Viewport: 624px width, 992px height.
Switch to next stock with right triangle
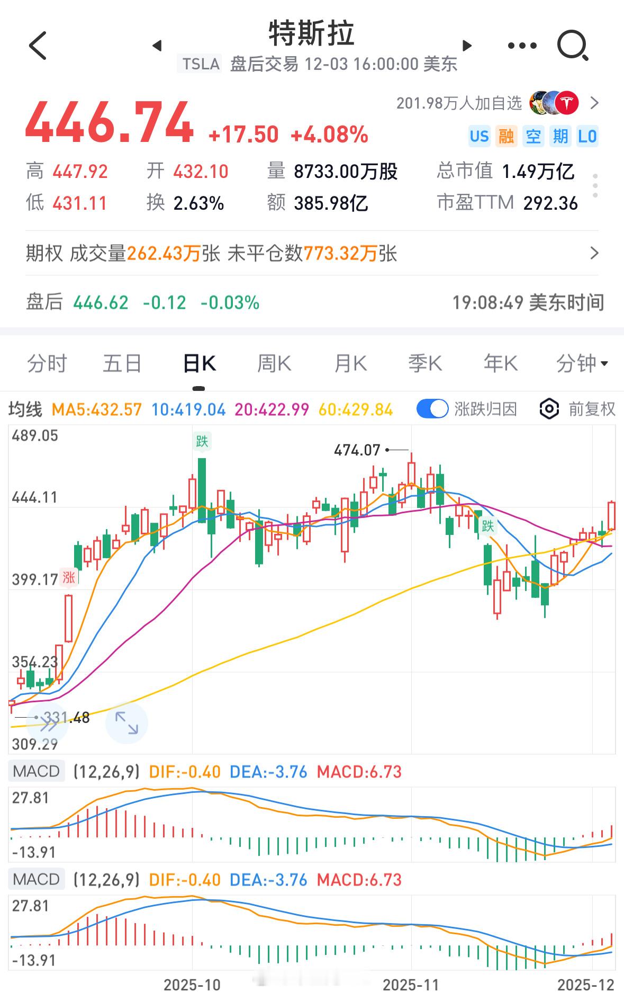point(467,46)
